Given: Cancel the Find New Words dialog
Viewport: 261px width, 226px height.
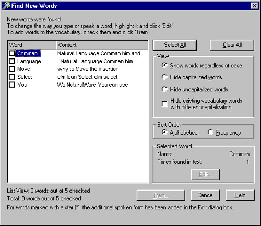Looking at the screenshot, I should coord(205,195).
